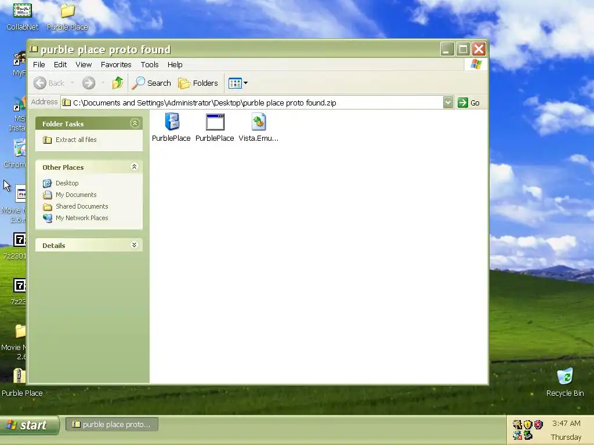Click the yellow security shield tray icon
Image resolution: width=594 pixels, height=445 pixels.
pyautogui.click(x=528, y=425)
